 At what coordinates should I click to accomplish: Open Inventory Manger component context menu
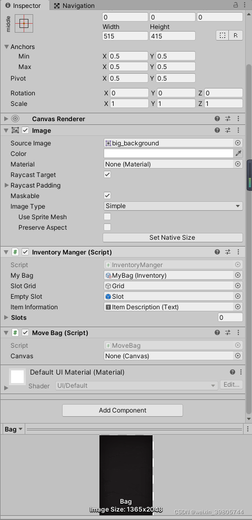(238, 252)
